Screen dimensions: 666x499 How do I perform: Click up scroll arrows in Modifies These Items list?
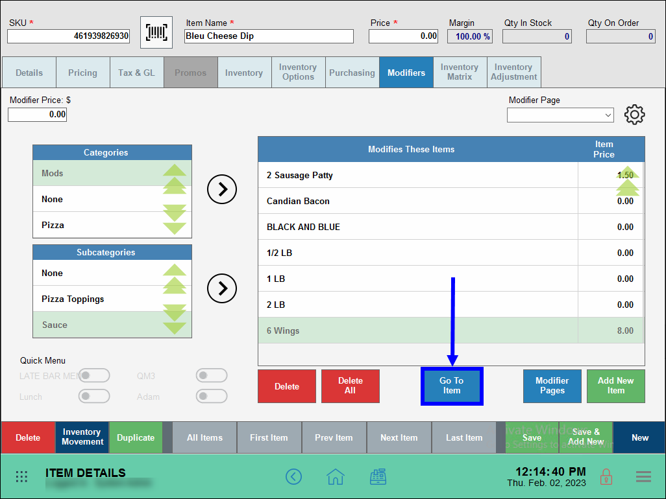[627, 181]
